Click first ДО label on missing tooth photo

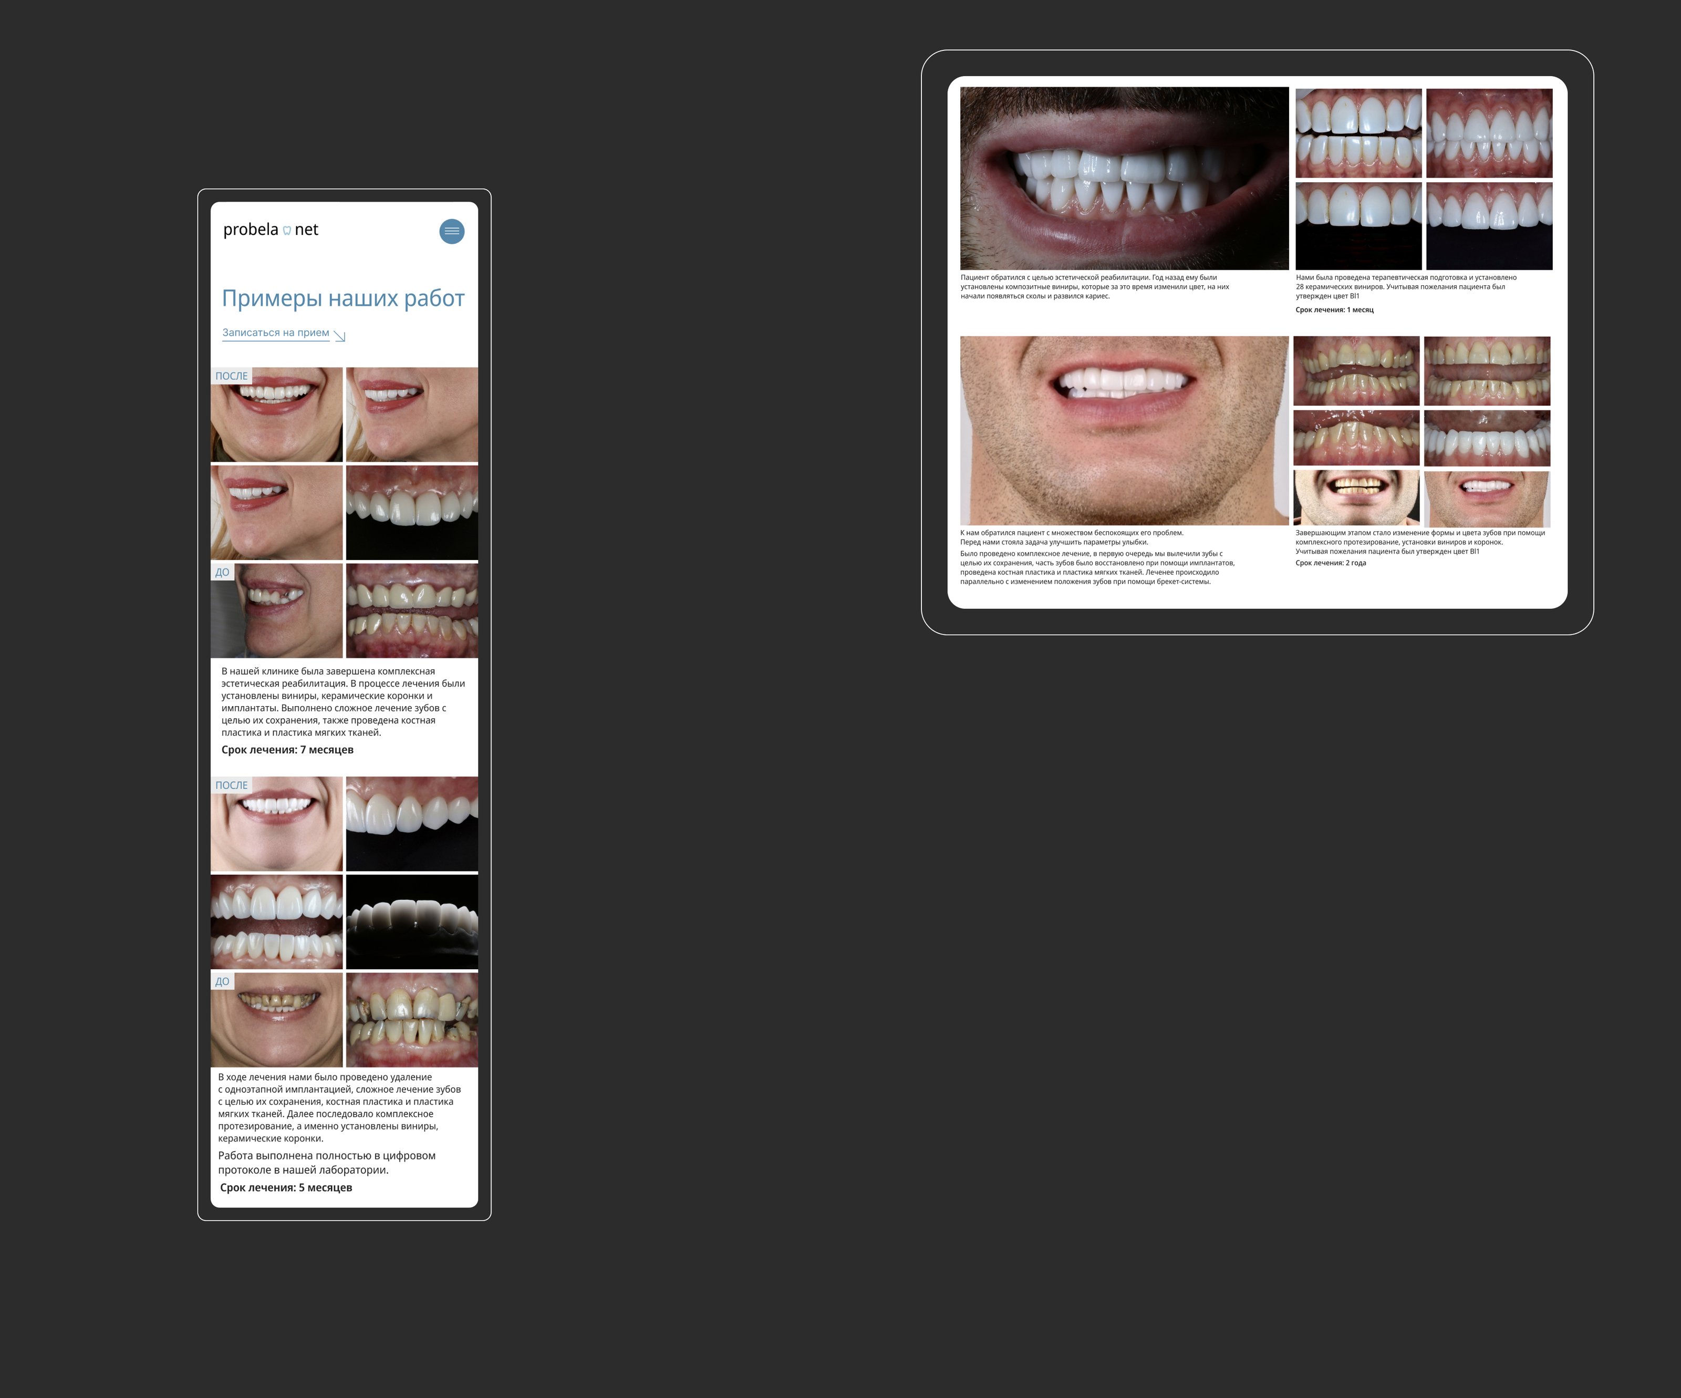pos(223,573)
